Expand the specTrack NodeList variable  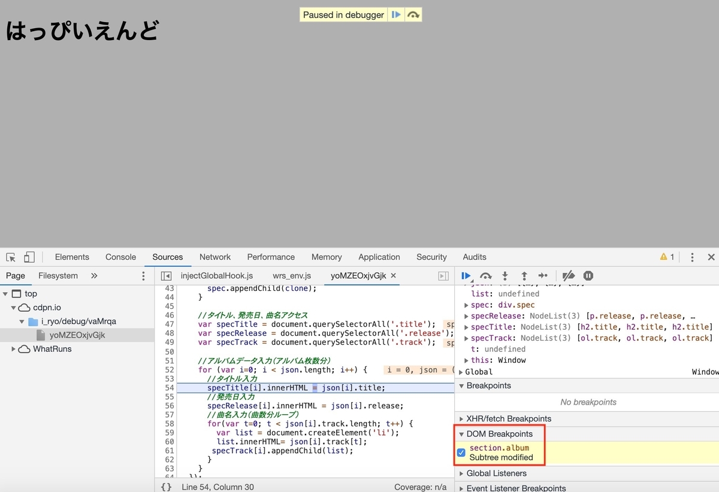point(467,338)
